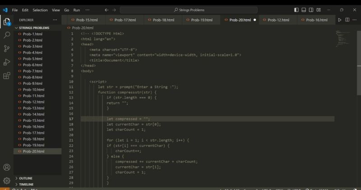Click the VS Code logo icon
The image size is (361, 190).
5,10
